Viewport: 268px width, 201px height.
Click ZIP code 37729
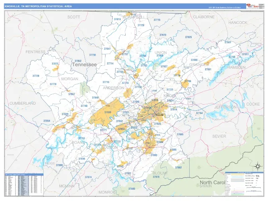click(141, 25)
